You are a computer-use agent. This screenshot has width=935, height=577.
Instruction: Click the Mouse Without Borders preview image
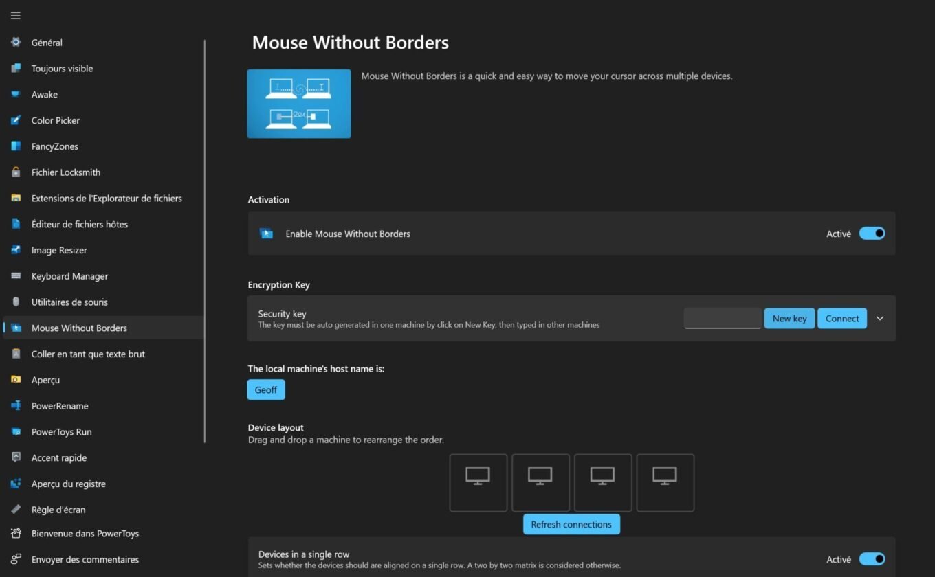click(x=299, y=104)
